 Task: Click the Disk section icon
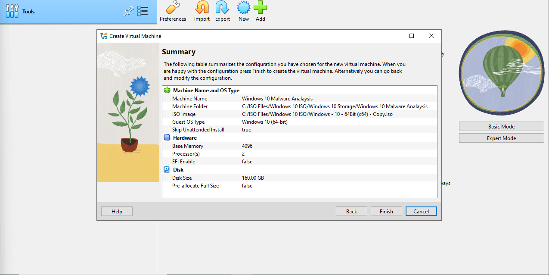[167, 170]
